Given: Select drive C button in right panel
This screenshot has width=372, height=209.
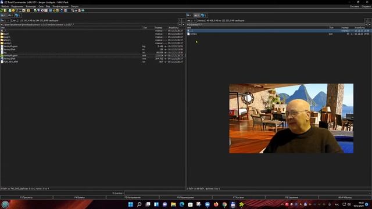Looking at the screenshot, I should [189, 16].
